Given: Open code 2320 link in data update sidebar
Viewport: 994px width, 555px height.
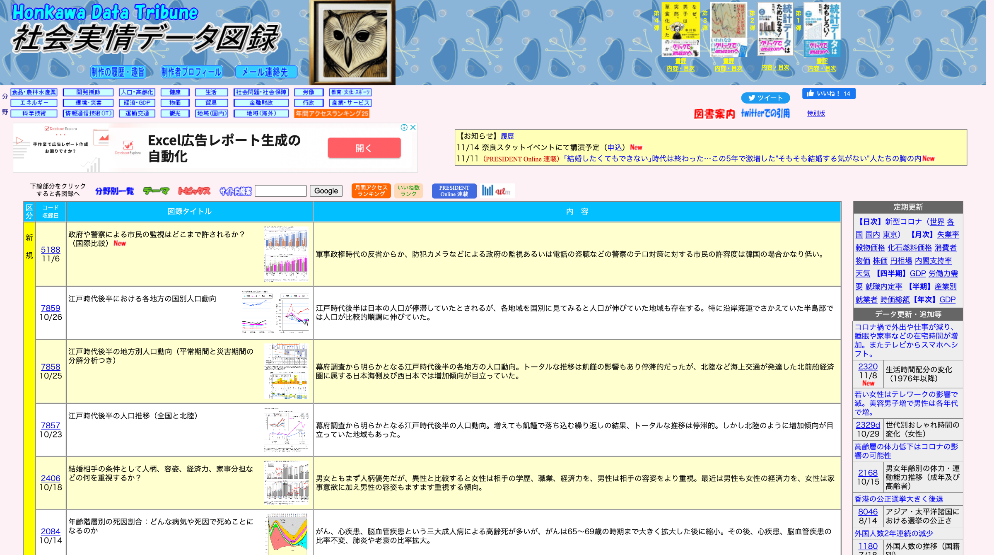Looking at the screenshot, I should tap(868, 367).
